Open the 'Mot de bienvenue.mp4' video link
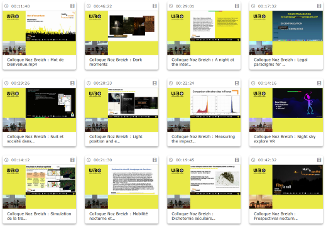 (35, 62)
